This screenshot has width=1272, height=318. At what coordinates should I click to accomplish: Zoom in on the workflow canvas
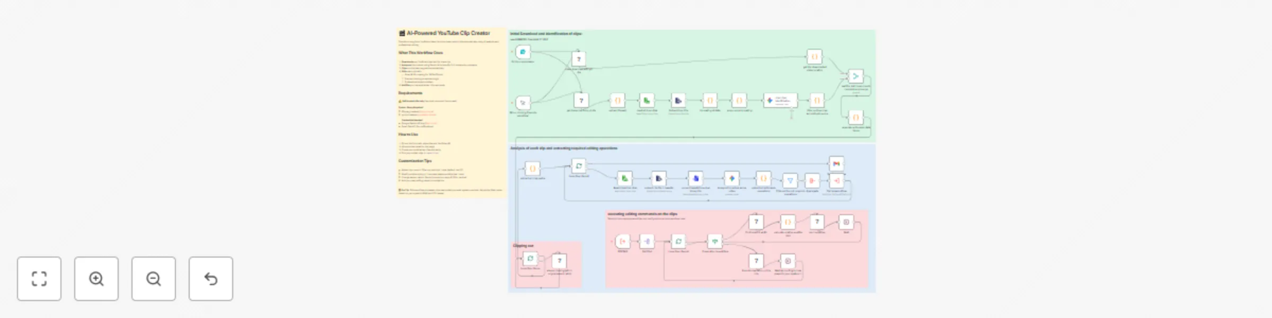(x=96, y=279)
